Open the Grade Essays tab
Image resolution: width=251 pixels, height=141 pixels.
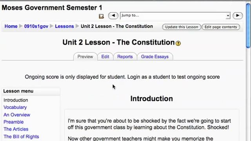coord(155,56)
